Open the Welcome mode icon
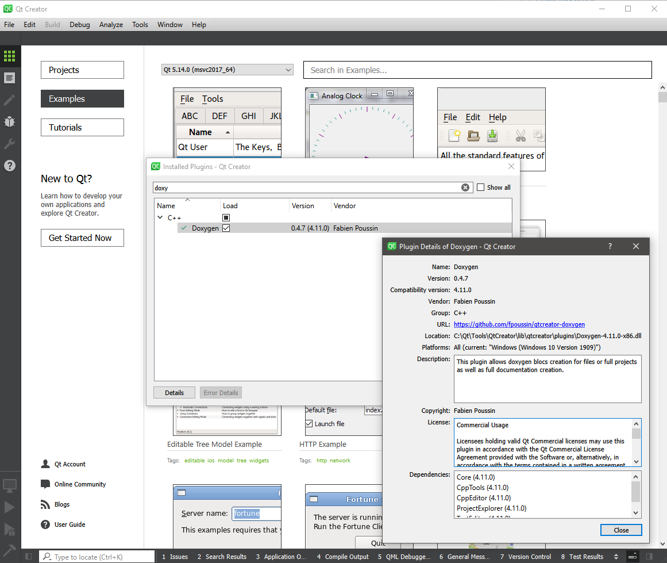667x563 pixels. pyautogui.click(x=10, y=56)
